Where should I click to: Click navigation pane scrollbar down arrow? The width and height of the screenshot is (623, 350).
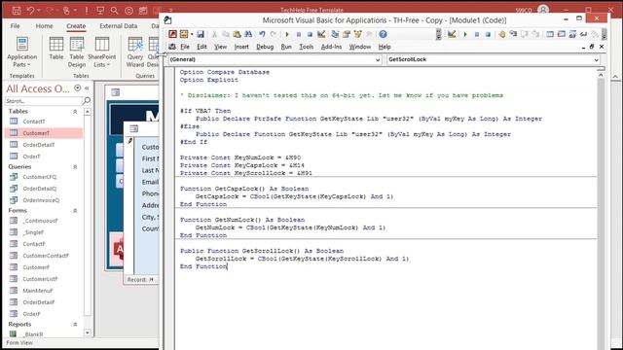[x=88, y=332]
